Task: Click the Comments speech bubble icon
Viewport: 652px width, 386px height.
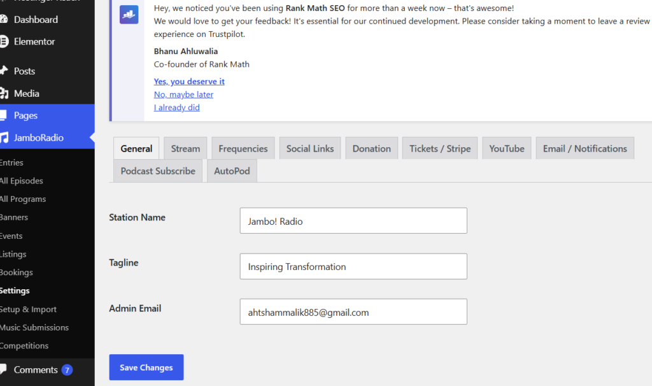Action: [x=3, y=369]
